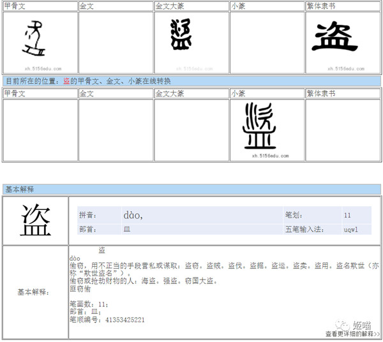This screenshot has height=342, width=383.
Task: Select the 繁体隶书 header in the top table
Action: point(320,5)
